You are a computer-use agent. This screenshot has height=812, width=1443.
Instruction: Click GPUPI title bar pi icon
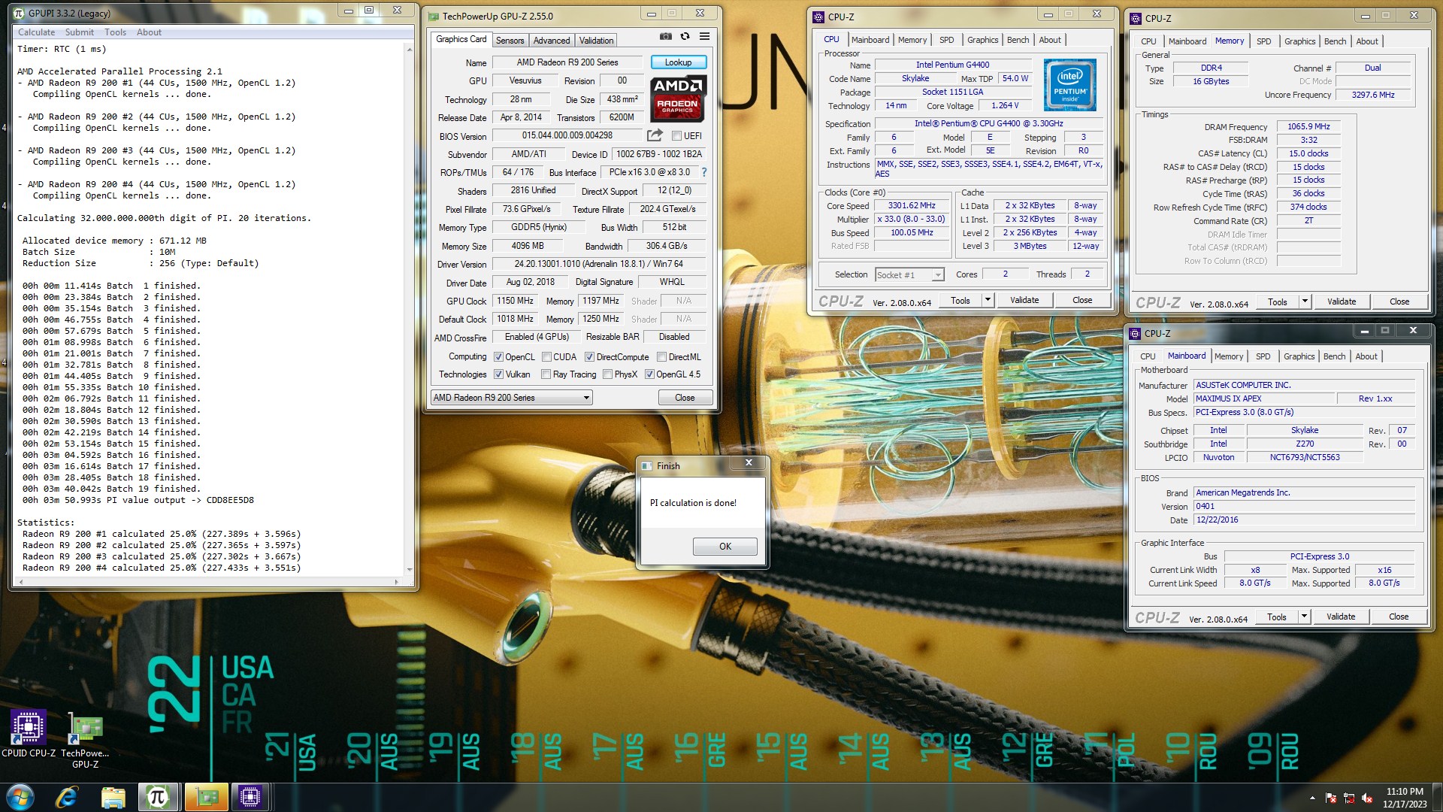pos(20,13)
